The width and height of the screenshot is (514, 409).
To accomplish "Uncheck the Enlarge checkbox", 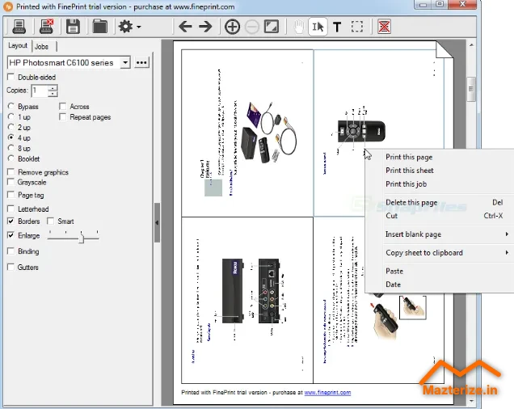I will pyautogui.click(x=11, y=235).
